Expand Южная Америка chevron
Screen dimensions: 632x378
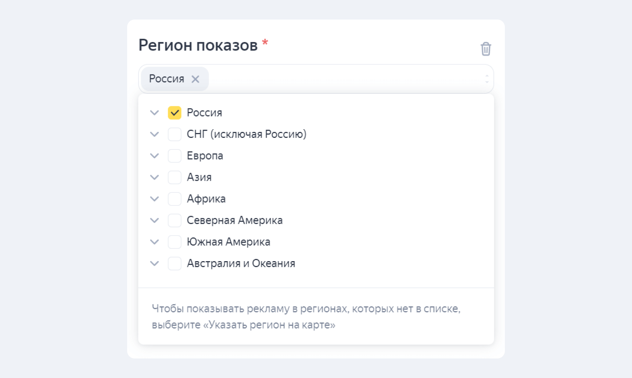point(154,242)
